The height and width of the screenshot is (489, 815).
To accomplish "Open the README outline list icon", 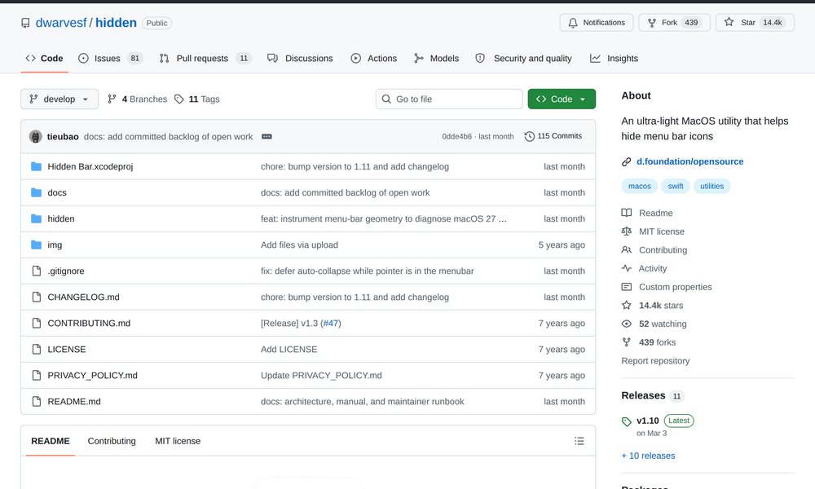I will (x=579, y=441).
